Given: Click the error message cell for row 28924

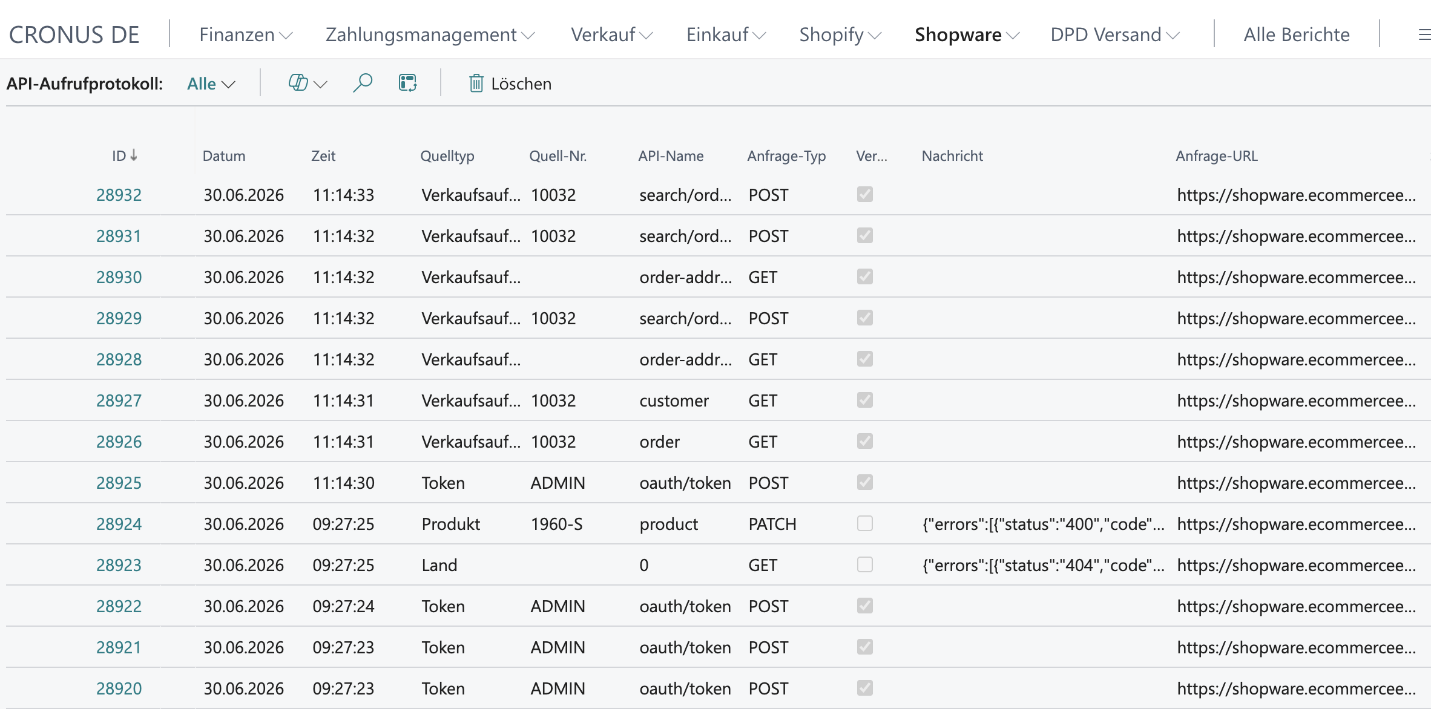Looking at the screenshot, I should pos(1043,524).
